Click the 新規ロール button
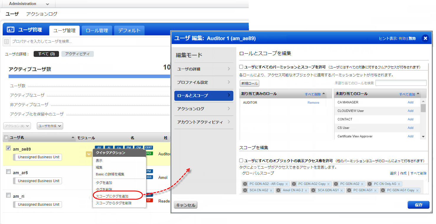The image size is (436, 224). [x=250, y=83]
